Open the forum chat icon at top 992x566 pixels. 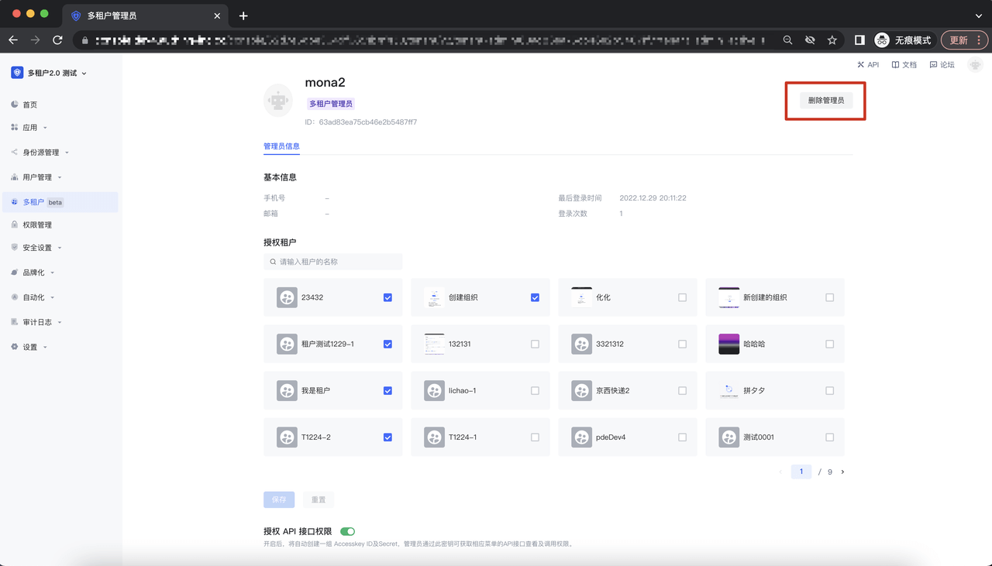(x=933, y=65)
